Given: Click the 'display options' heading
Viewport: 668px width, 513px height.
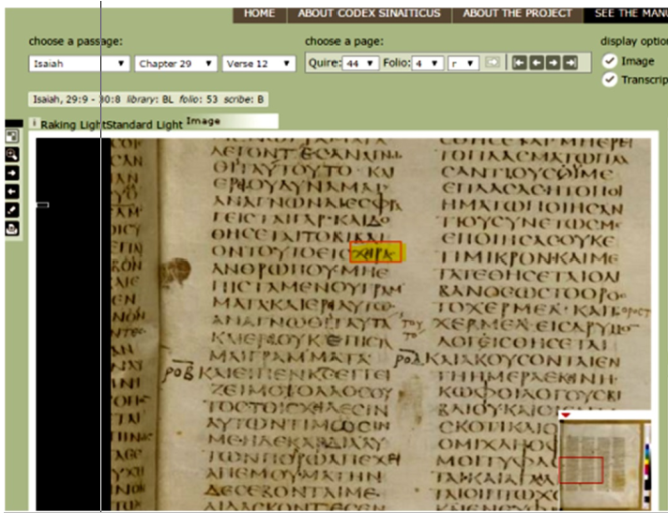Looking at the screenshot, I should [x=634, y=41].
